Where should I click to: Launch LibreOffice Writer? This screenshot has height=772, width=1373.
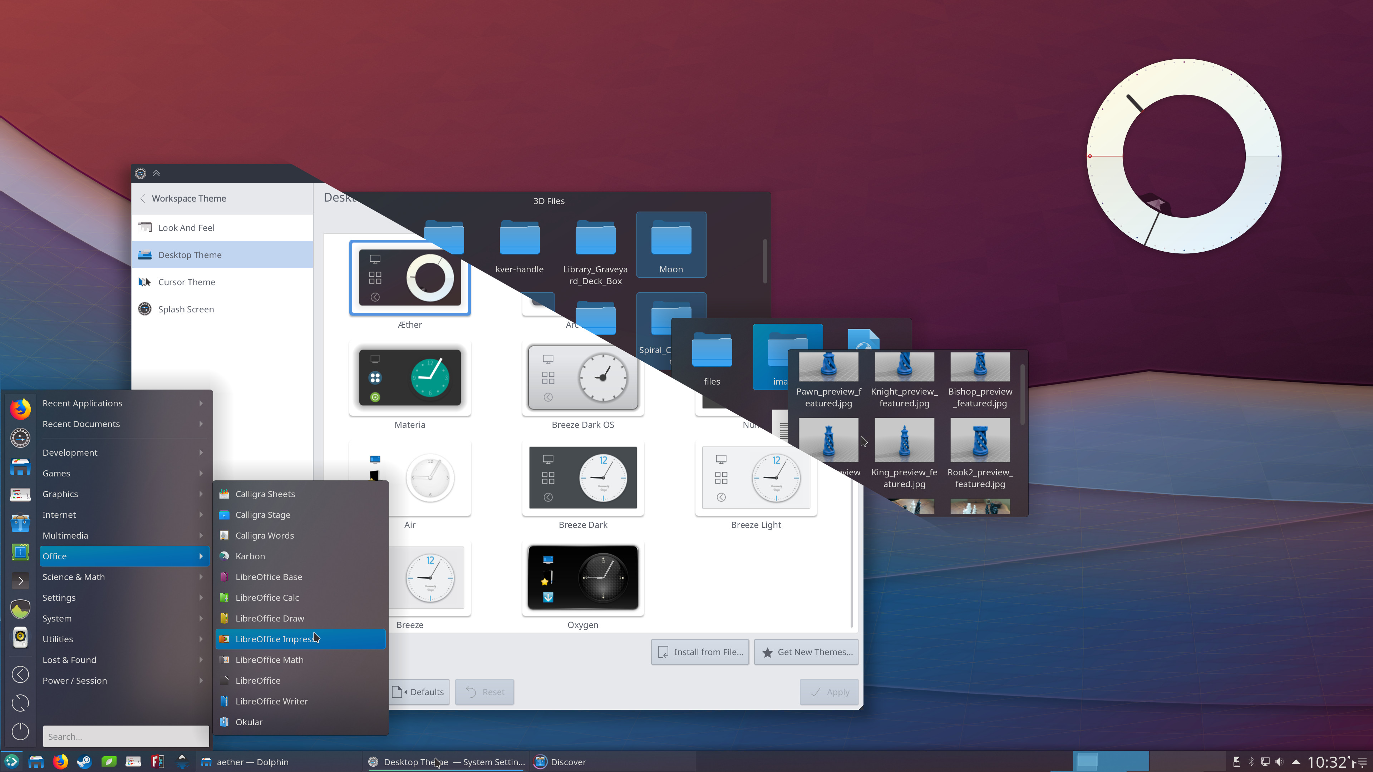coord(300,702)
